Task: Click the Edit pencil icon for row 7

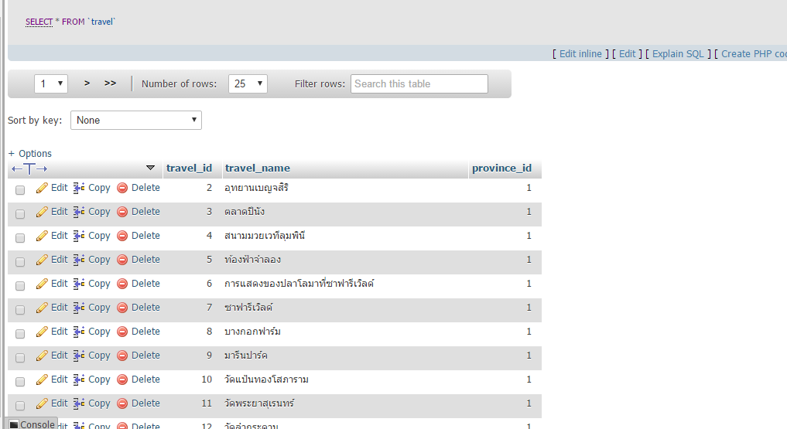Action: (42, 308)
